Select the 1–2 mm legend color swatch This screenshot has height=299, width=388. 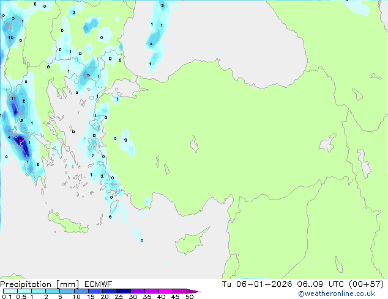[39, 291]
